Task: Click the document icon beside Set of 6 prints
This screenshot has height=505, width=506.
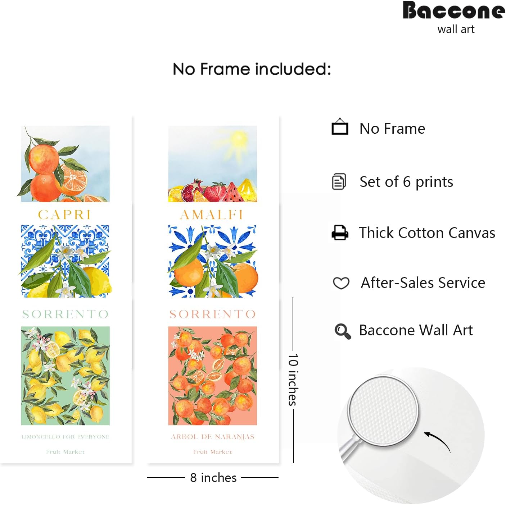Action: pyautogui.click(x=339, y=182)
